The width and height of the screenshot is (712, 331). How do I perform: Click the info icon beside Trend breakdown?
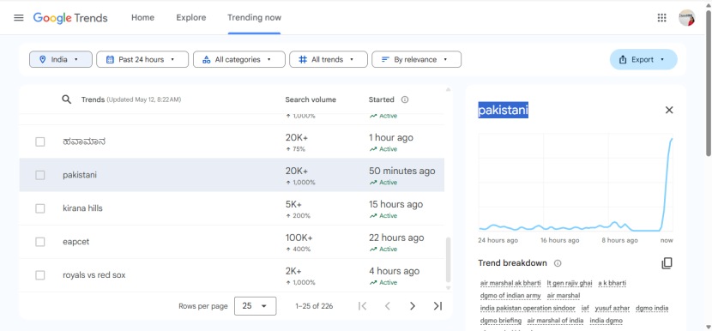558,263
